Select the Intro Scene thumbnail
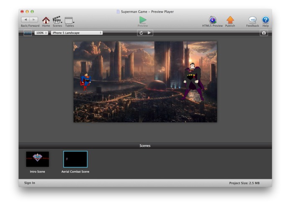This screenshot has width=291, height=207. 38,159
